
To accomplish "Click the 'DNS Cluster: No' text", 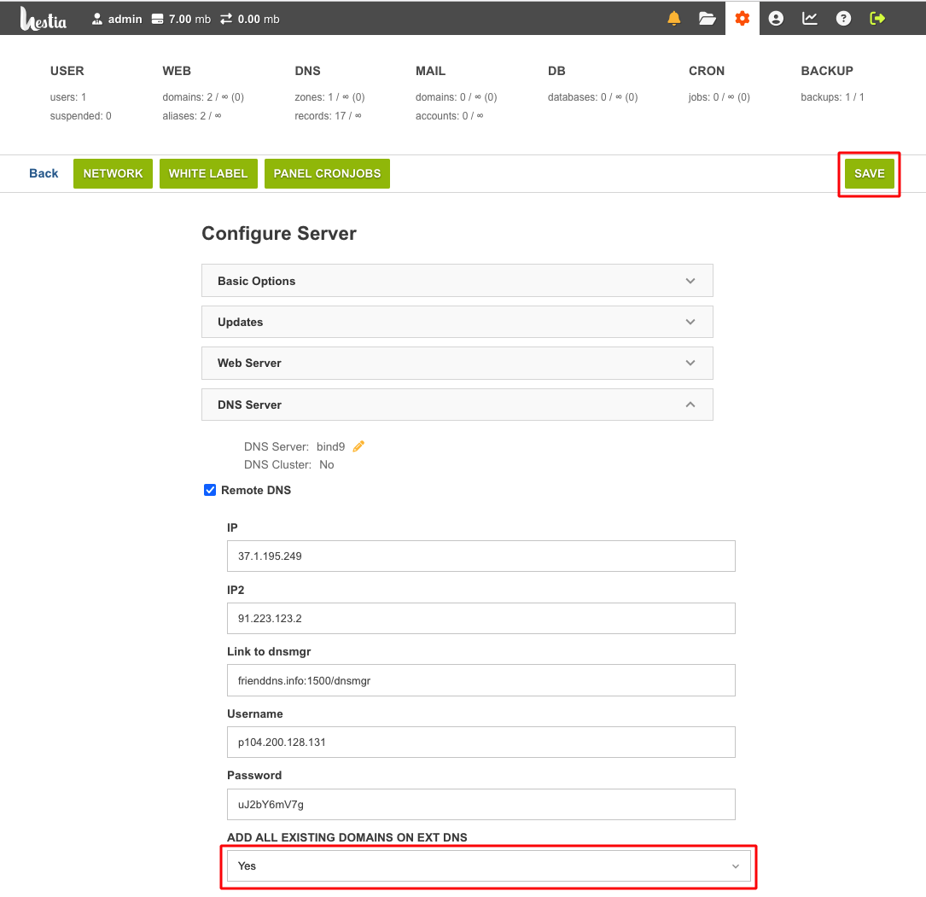I will 288,465.
